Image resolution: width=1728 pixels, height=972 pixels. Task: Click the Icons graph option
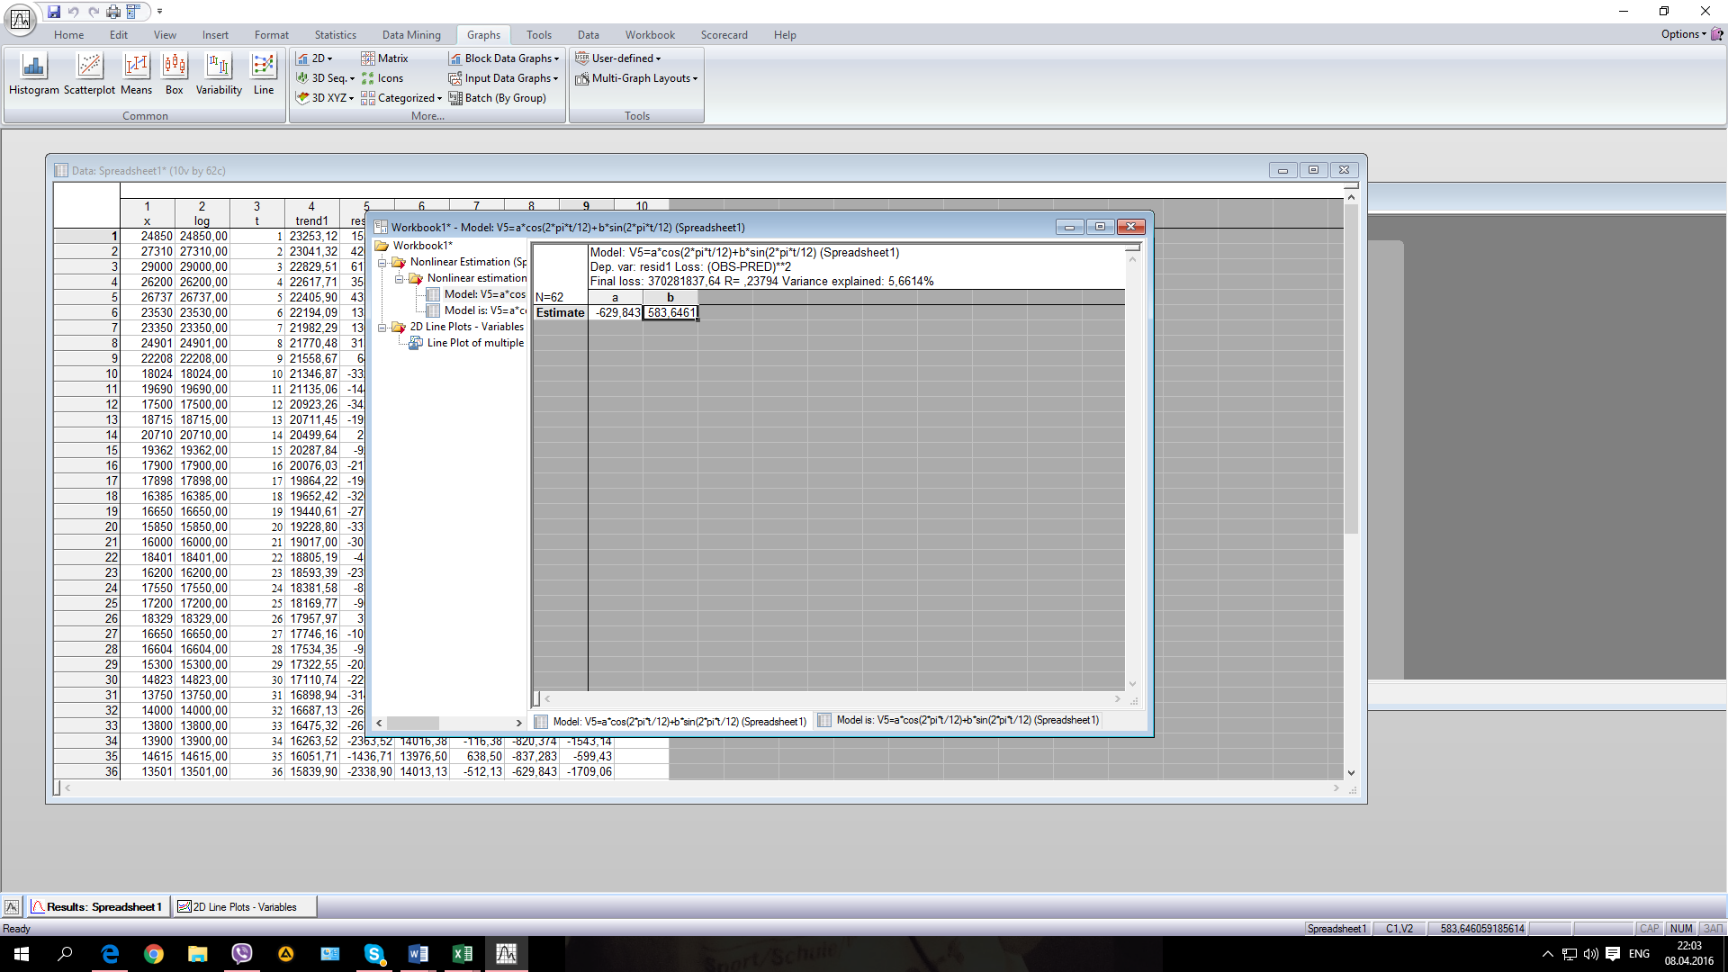(x=382, y=78)
